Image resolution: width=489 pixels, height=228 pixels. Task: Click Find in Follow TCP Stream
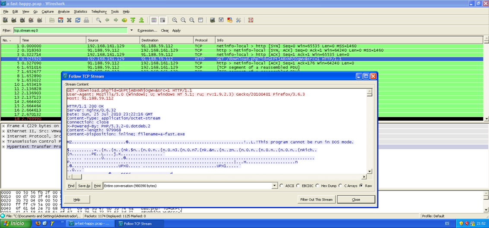click(x=71, y=186)
